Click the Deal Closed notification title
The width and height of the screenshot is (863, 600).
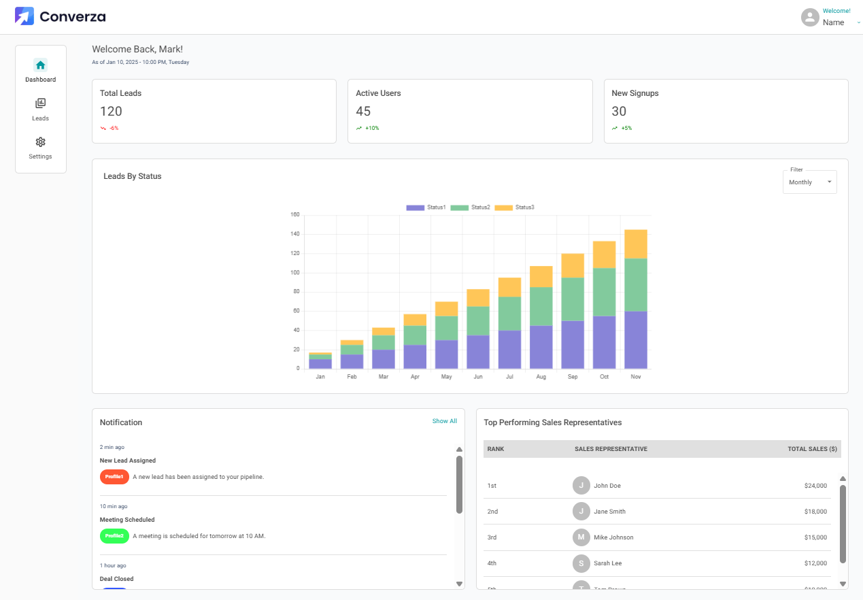pyautogui.click(x=117, y=579)
